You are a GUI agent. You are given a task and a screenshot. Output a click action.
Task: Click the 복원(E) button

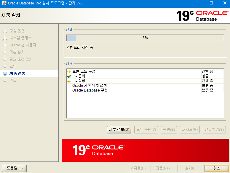pyautogui.click(x=169, y=130)
